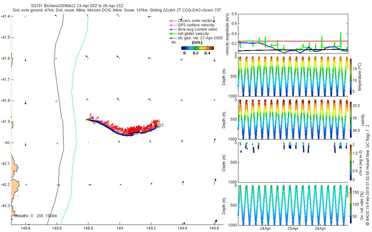Click the '150' oxygen colorbar tick
The image size is (372, 232).
[356, 193]
